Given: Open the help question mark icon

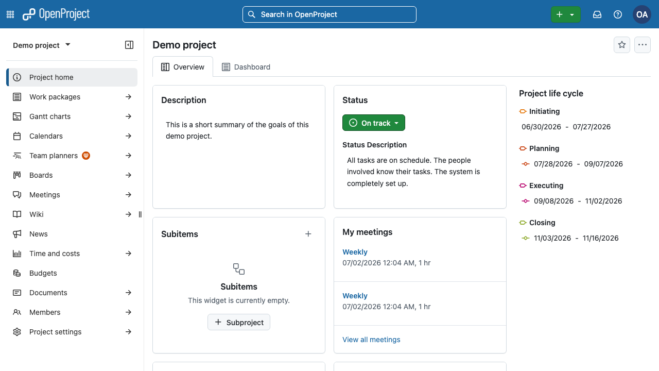Looking at the screenshot, I should (618, 14).
